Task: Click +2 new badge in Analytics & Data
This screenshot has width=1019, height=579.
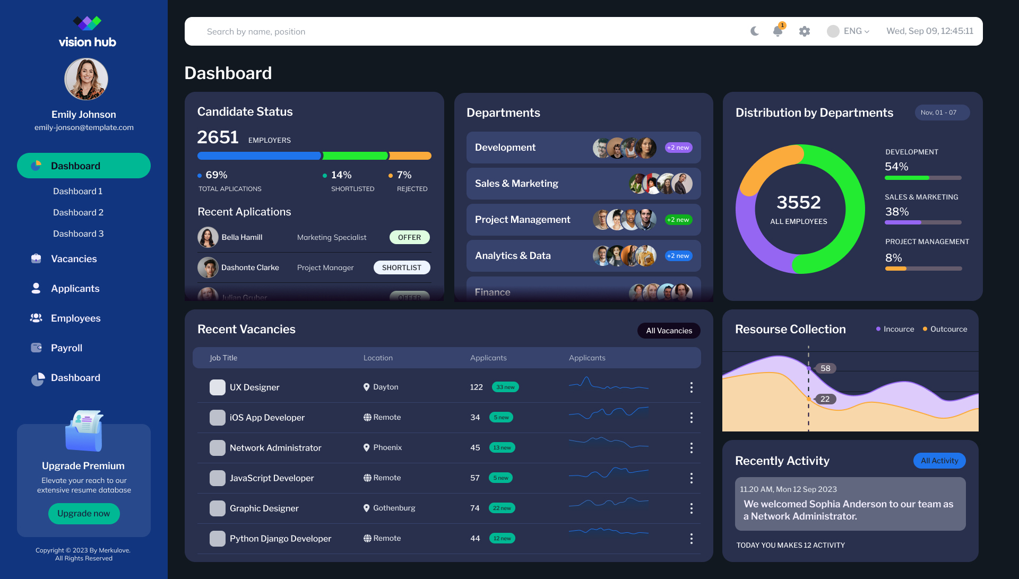Action: pos(679,256)
